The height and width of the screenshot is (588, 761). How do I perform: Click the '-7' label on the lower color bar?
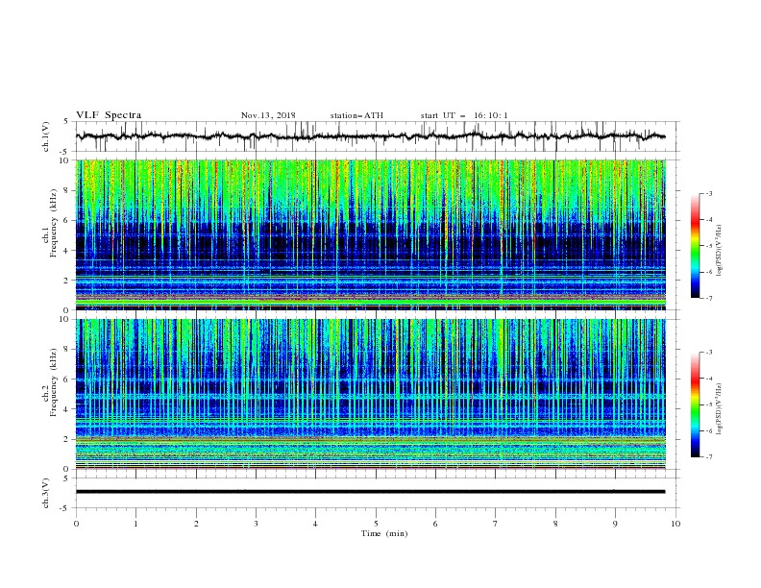pos(709,457)
